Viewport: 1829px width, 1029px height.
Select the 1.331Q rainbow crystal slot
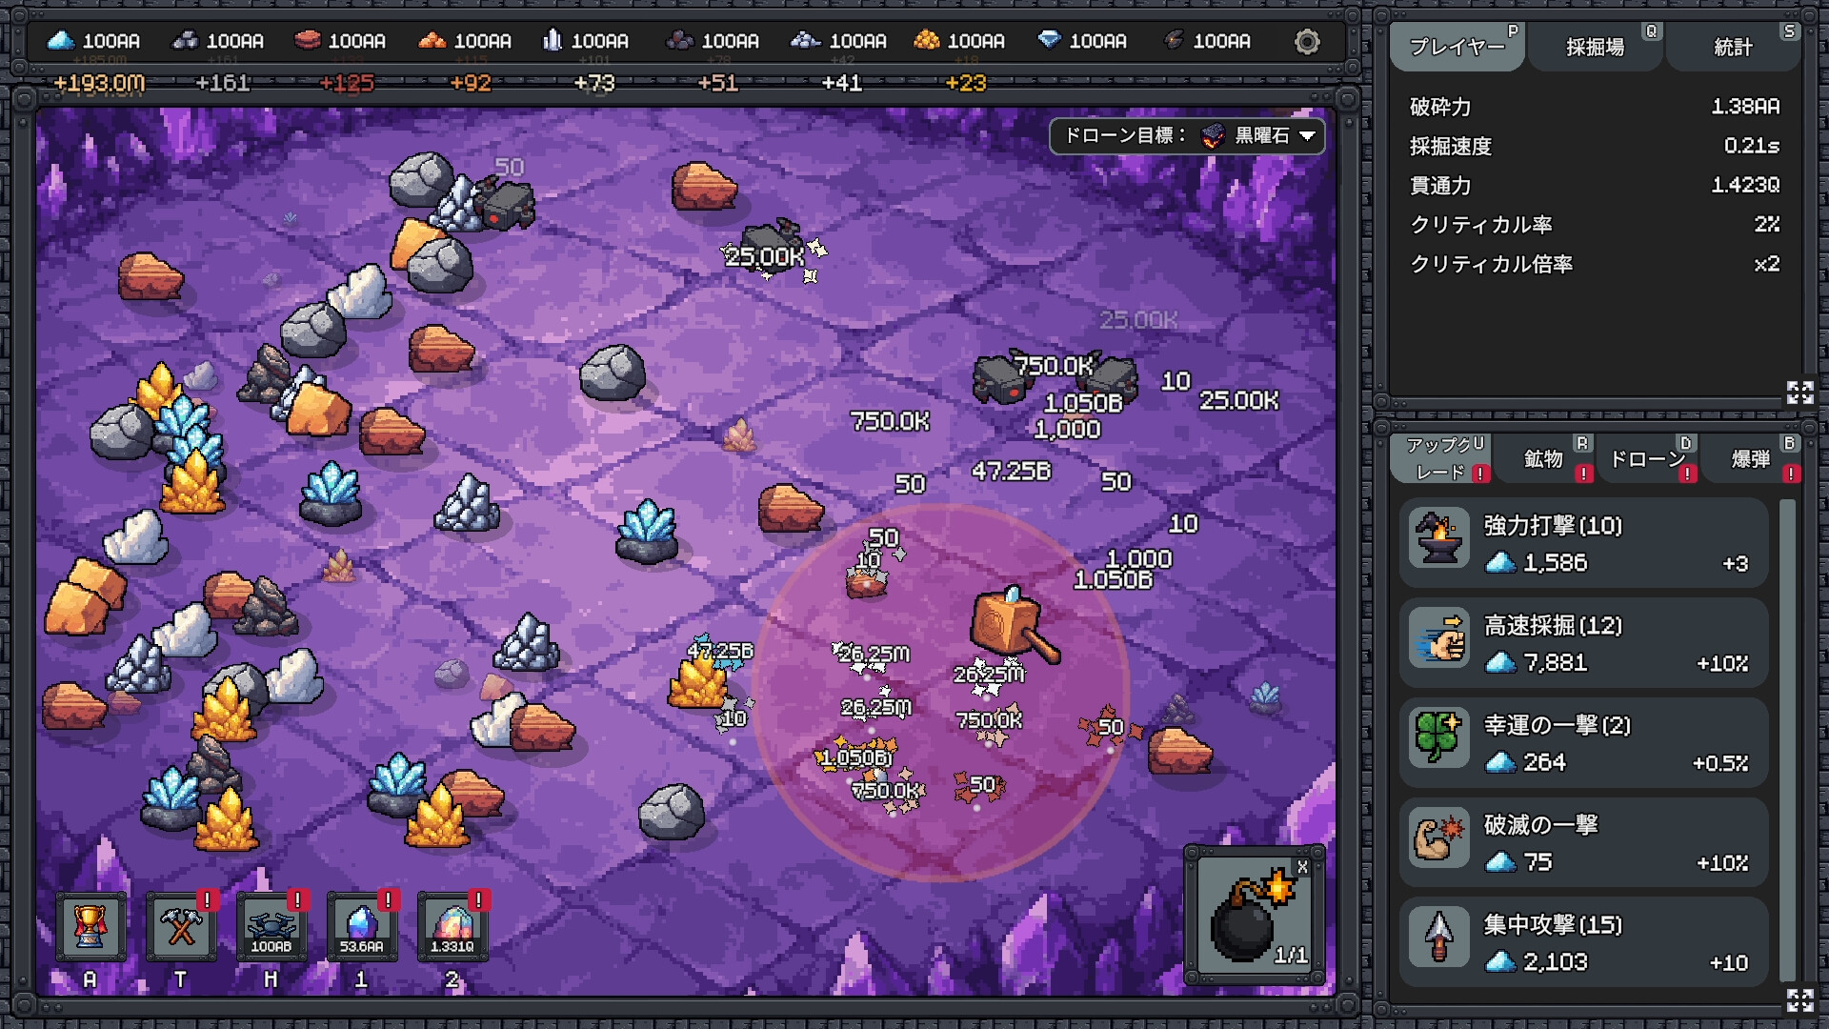tap(452, 925)
